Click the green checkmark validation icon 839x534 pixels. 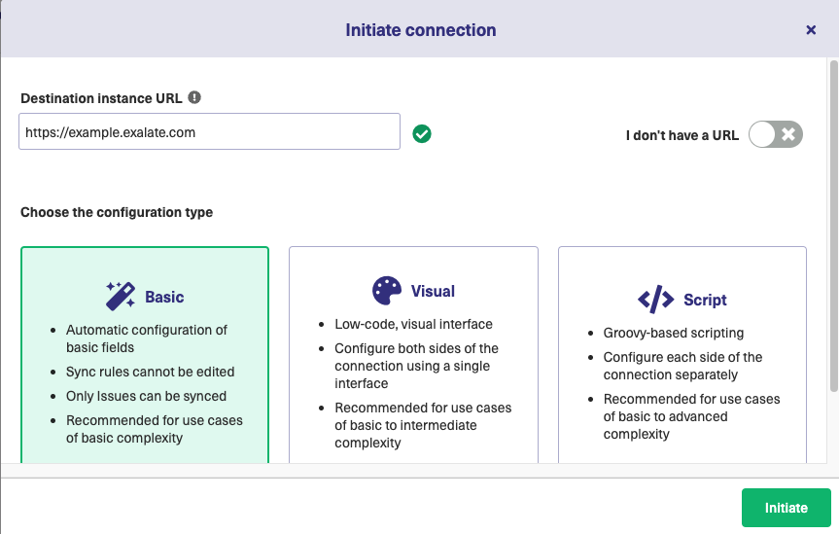pyautogui.click(x=422, y=133)
